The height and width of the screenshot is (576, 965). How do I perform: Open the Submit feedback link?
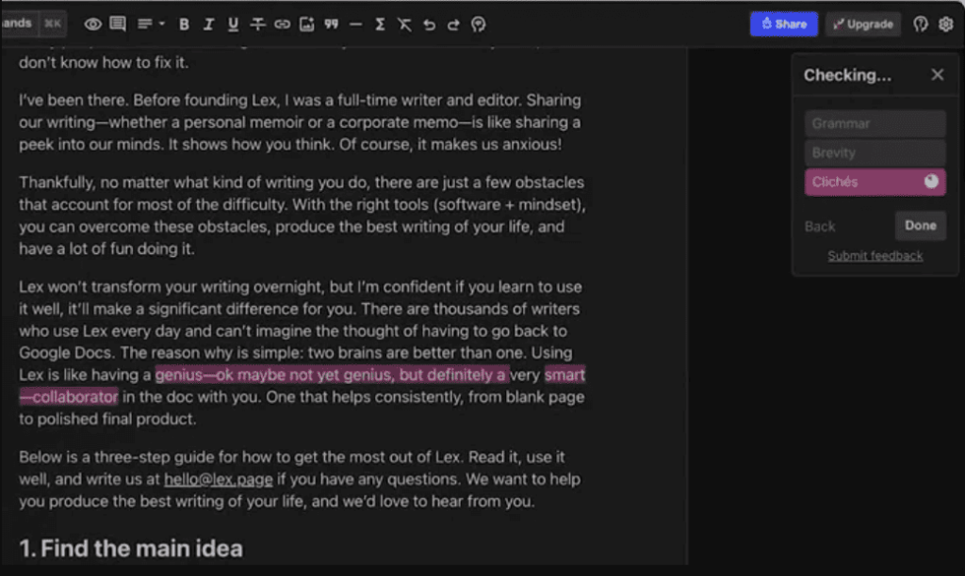pyautogui.click(x=875, y=256)
